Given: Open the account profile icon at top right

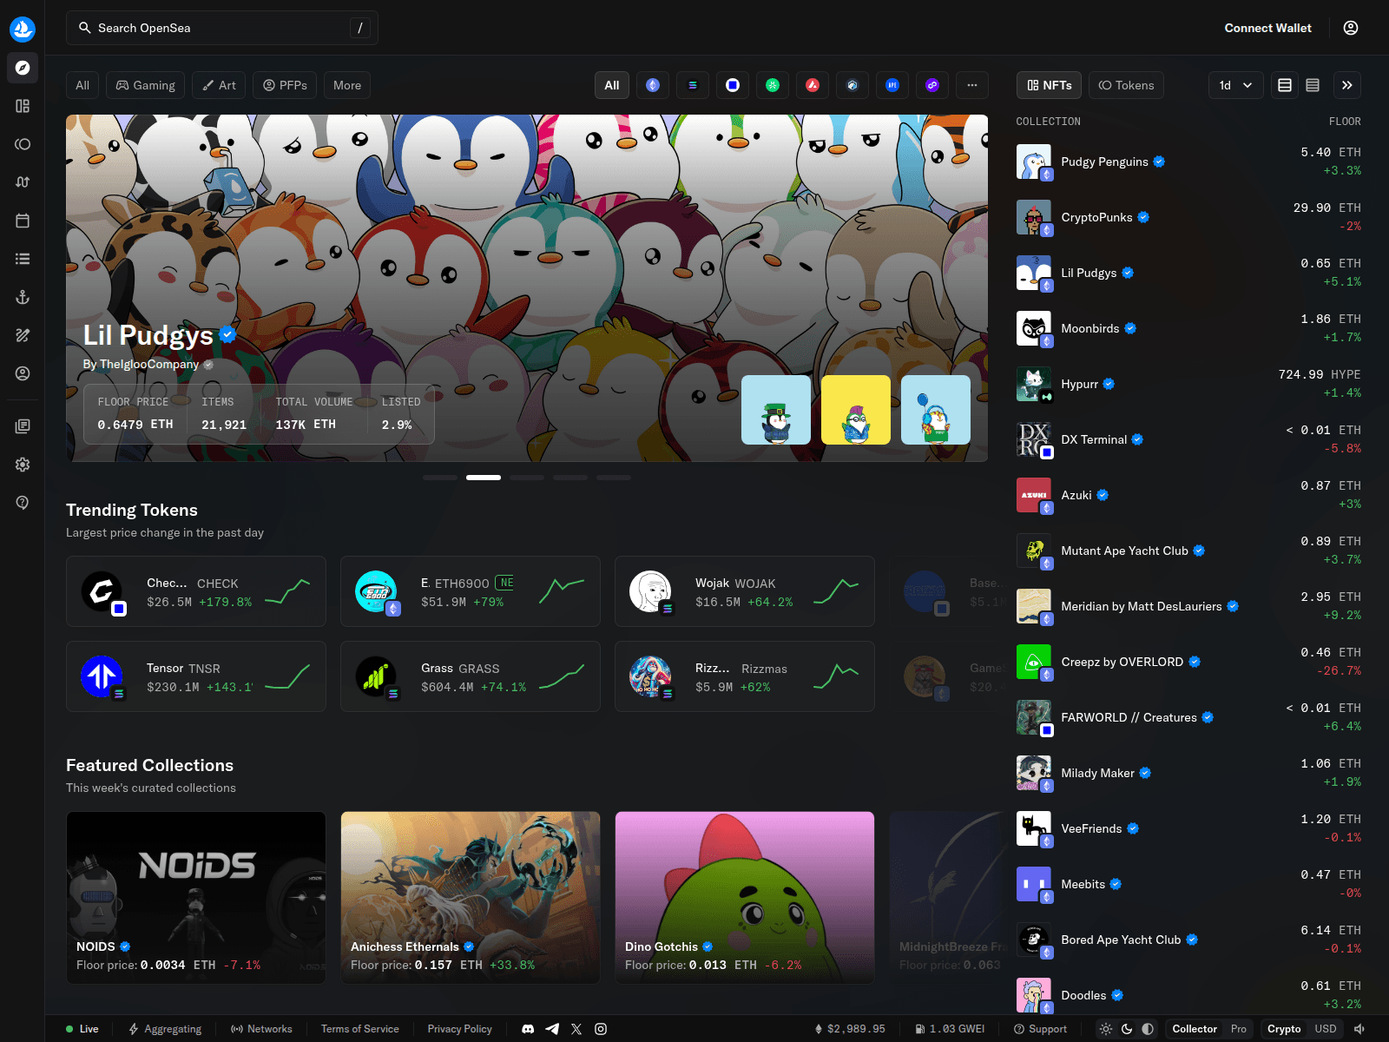Looking at the screenshot, I should (x=1351, y=28).
